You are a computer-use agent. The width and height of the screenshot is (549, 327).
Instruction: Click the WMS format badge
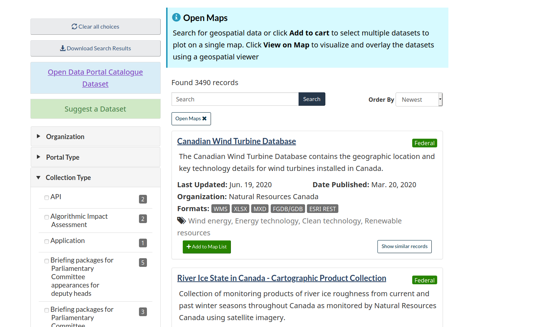tap(220, 209)
